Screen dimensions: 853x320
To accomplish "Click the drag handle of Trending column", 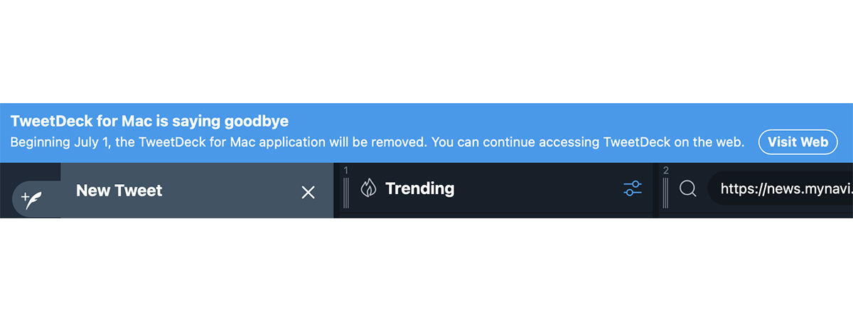I will (346, 193).
